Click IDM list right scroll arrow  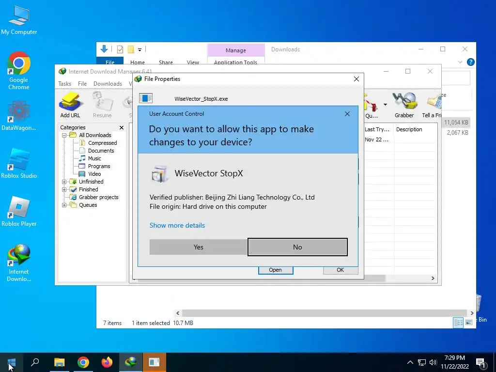click(x=433, y=279)
